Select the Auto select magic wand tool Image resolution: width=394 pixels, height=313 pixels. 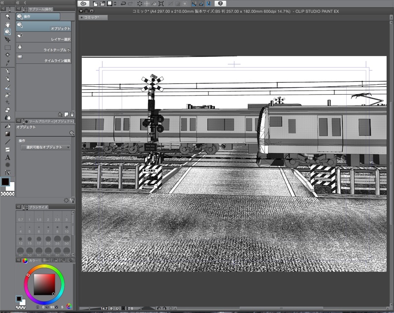8,55
